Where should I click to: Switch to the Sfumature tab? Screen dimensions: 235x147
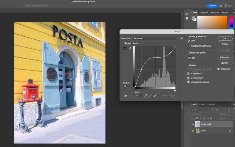click(x=215, y=12)
